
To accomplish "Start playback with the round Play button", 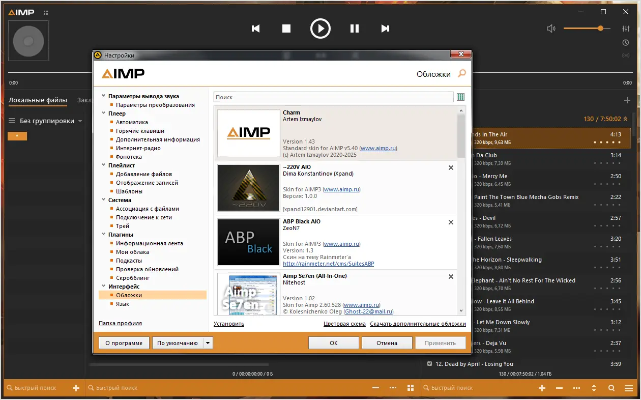I will click(x=320, y=28).
